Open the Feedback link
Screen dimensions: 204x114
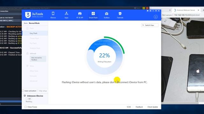(139, 107)
